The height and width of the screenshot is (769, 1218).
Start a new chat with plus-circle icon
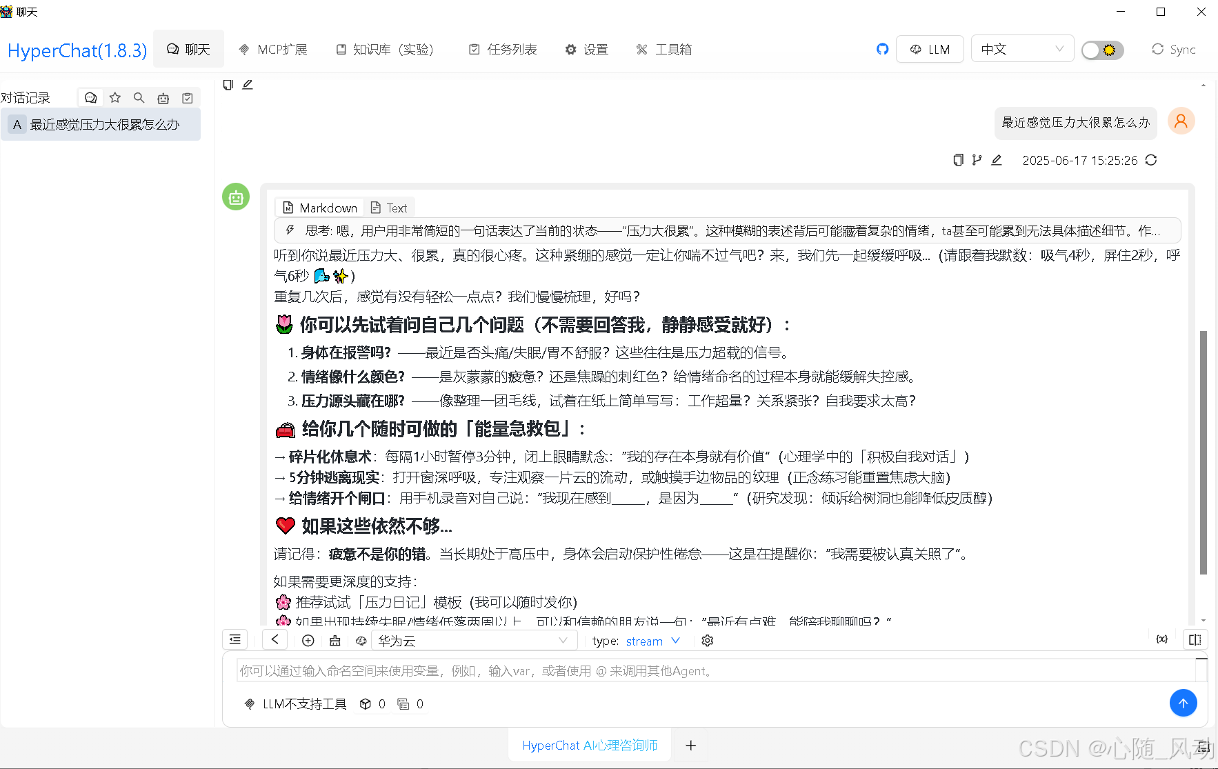[308, 641]
